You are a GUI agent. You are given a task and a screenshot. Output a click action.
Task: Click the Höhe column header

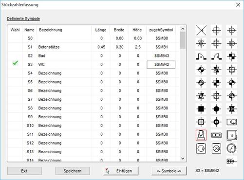[x=137, y=30]
